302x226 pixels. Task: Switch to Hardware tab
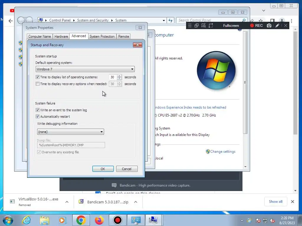[61, 36]
